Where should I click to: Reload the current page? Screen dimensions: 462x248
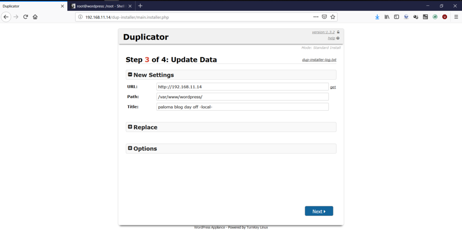click(26, 17)
